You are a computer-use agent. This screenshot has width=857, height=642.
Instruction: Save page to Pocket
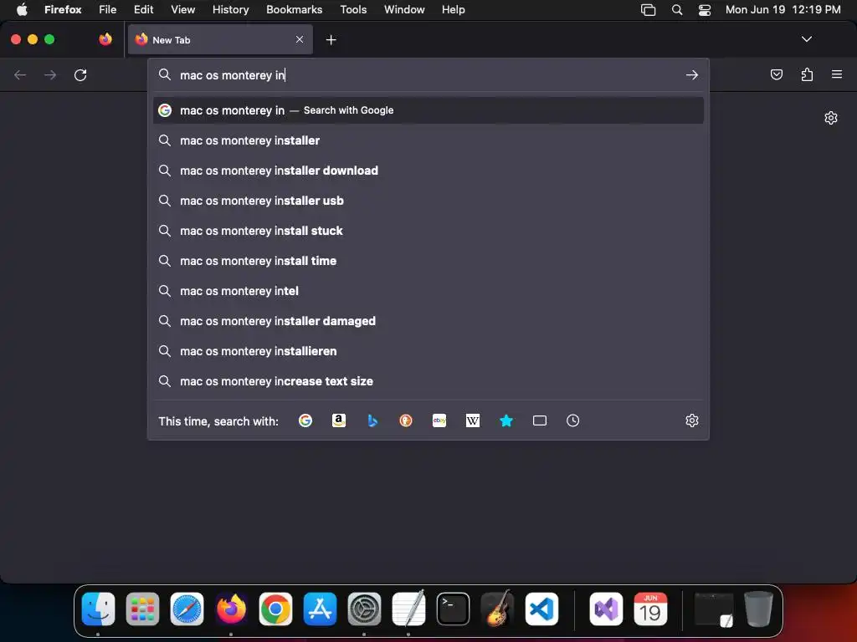point(776,74)
